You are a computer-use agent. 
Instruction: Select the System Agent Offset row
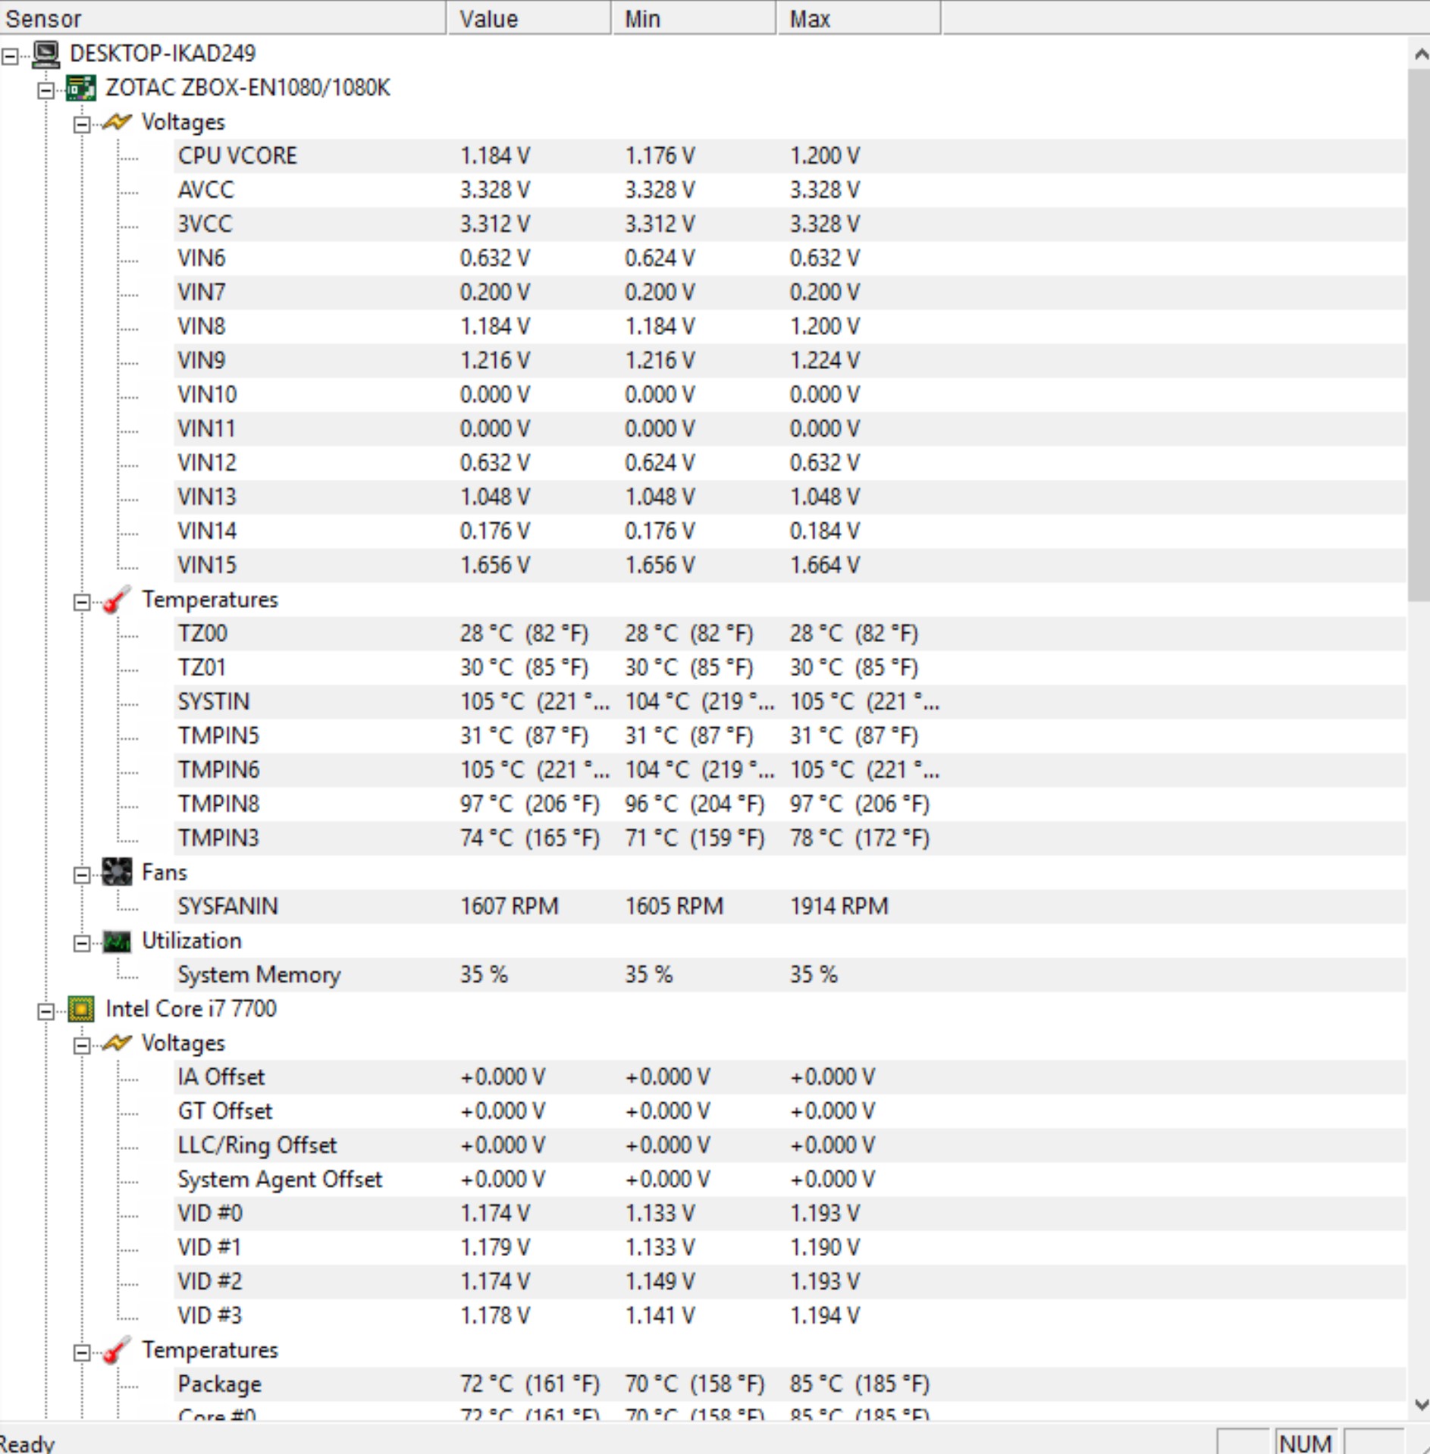(789, 1180)
